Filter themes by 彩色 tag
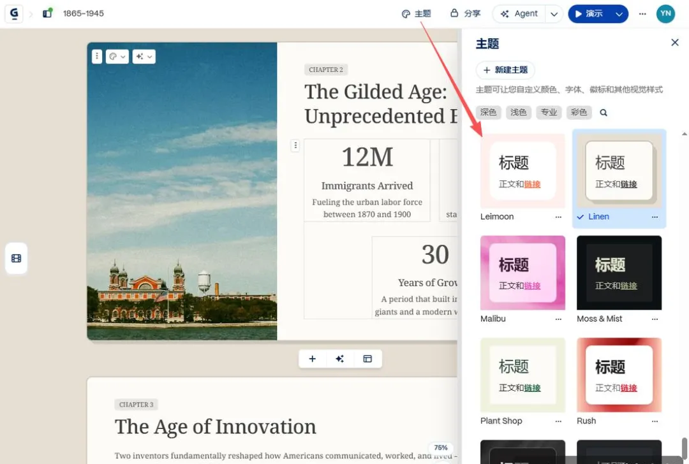This screenshot has width=689, height=464. [579, 112]
